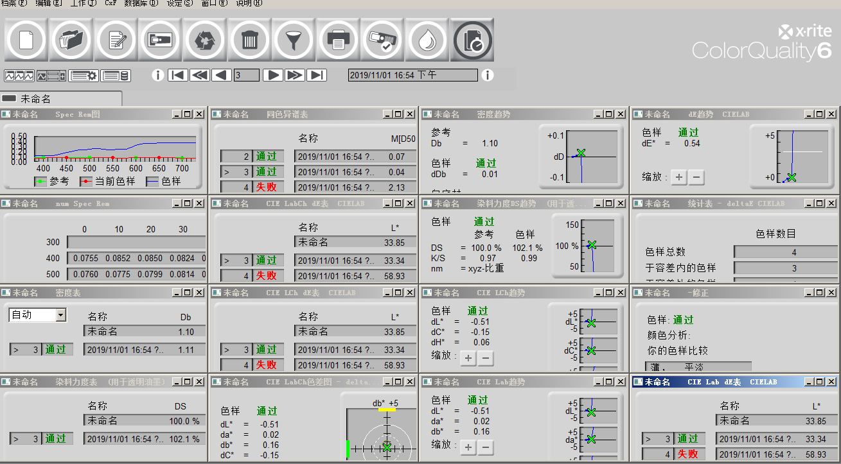Jump to the first sample record

[178, 76]
